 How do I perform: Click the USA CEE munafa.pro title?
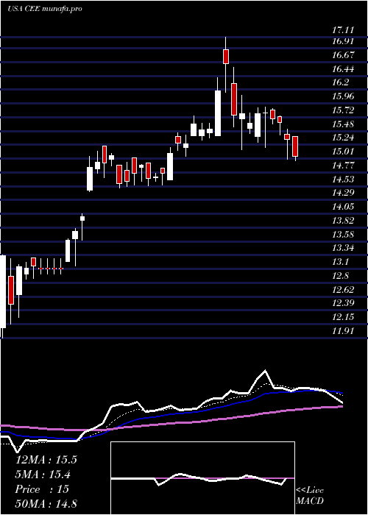pos(44,9)
